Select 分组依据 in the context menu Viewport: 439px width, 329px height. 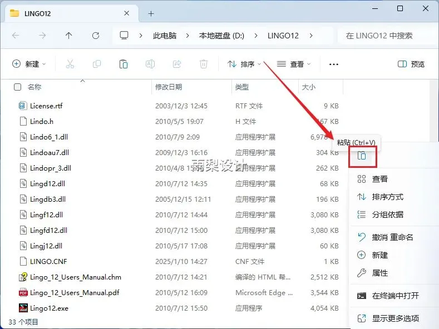pos(394,215)
